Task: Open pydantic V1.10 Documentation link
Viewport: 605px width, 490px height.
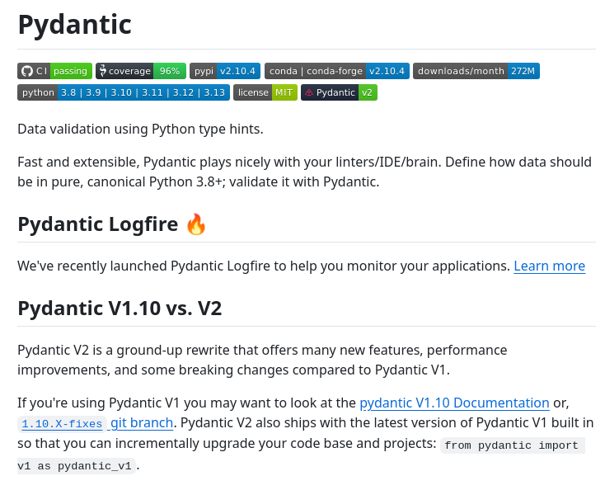Action: 454,403
